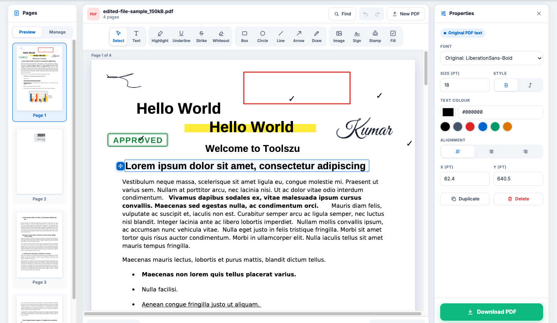This screenshot has height=323, width=557.
Task: Pick the Strike tool
Action: (x=201, y=37)
